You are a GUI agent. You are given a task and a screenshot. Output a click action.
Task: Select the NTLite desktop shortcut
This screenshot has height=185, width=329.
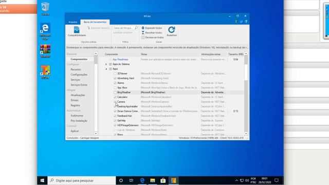click(x=45, y=72)
